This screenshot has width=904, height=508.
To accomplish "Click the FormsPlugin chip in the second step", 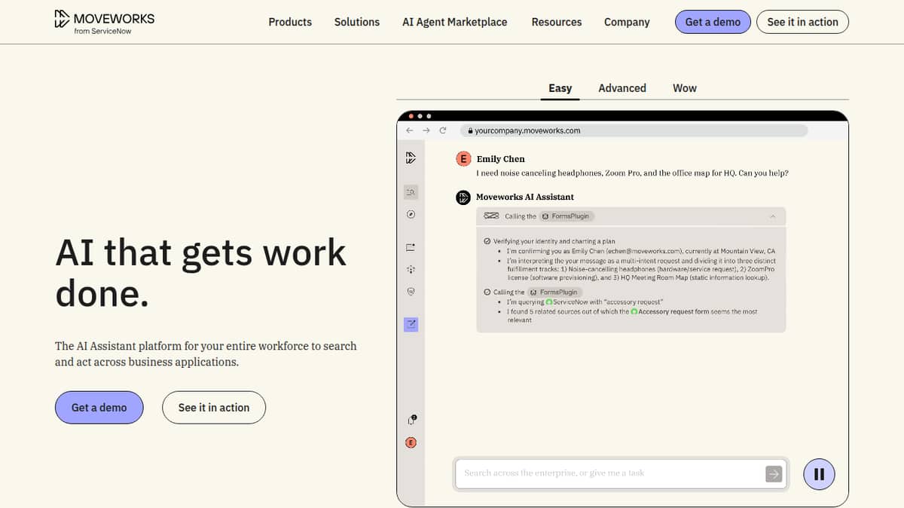I will pyautogui.click(x=555, y=292).
